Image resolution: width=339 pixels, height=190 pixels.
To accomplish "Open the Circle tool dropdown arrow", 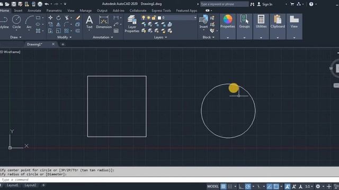I will (x=16, y=31).
